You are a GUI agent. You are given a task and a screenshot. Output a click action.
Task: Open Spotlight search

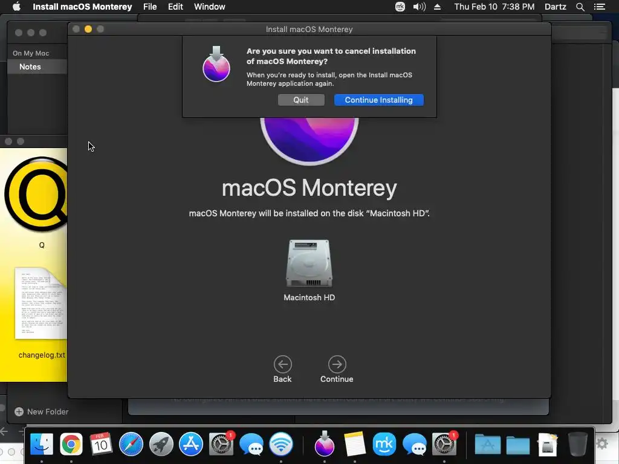click(580, 7)
